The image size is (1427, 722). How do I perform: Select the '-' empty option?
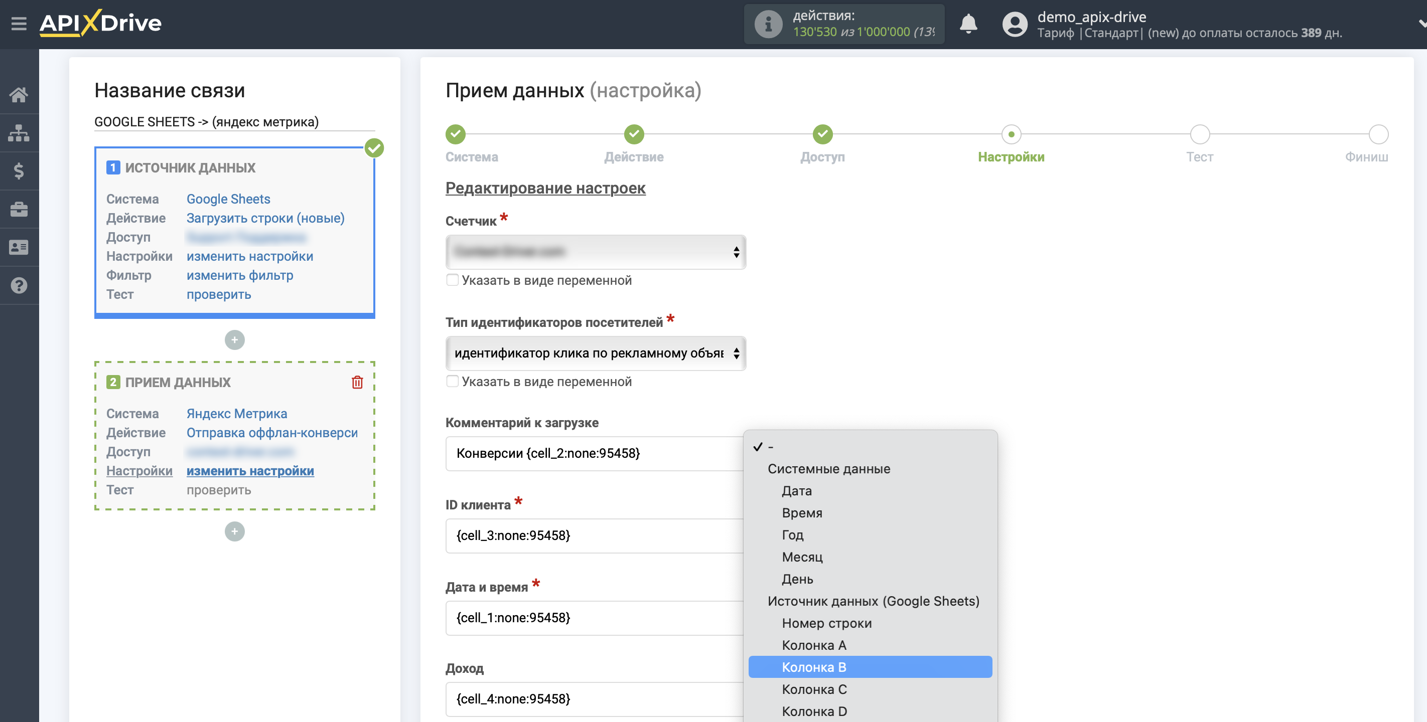[870, 446]
